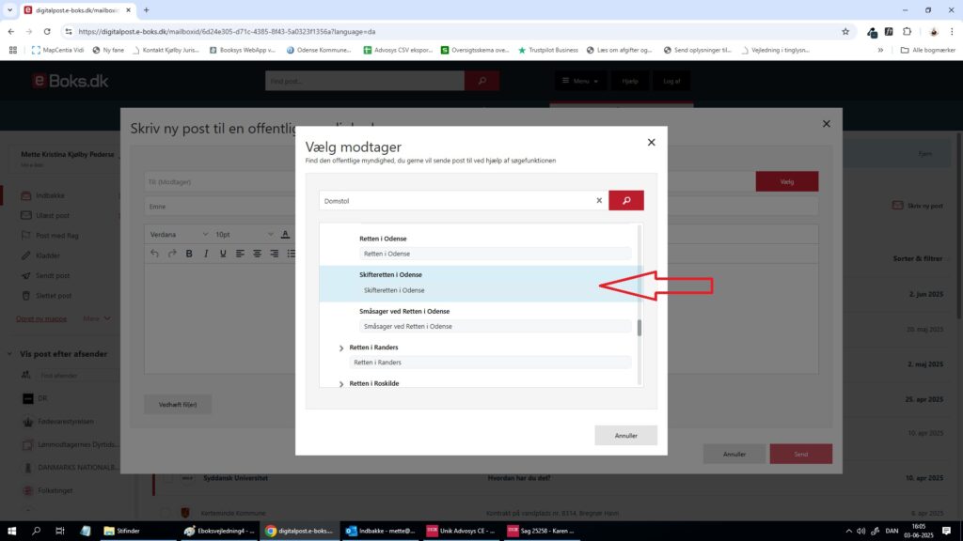
Task: Toggle bold formatting in the editor
Action: tap(189, 254)
